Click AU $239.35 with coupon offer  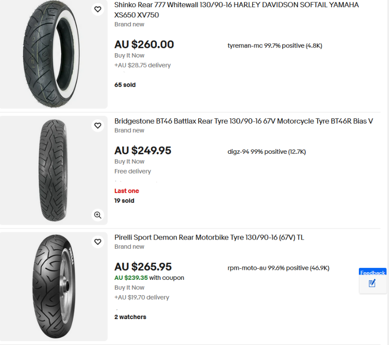click(x=149, y=278)
